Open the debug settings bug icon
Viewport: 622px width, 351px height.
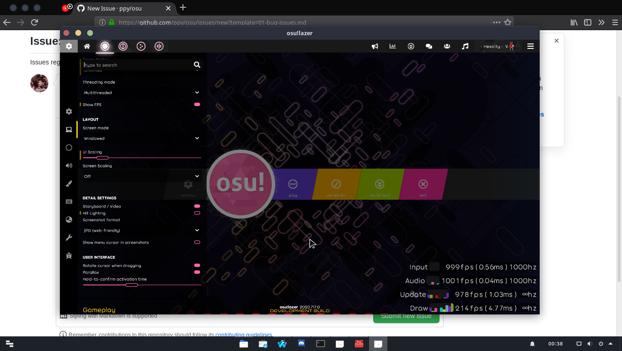69,256
